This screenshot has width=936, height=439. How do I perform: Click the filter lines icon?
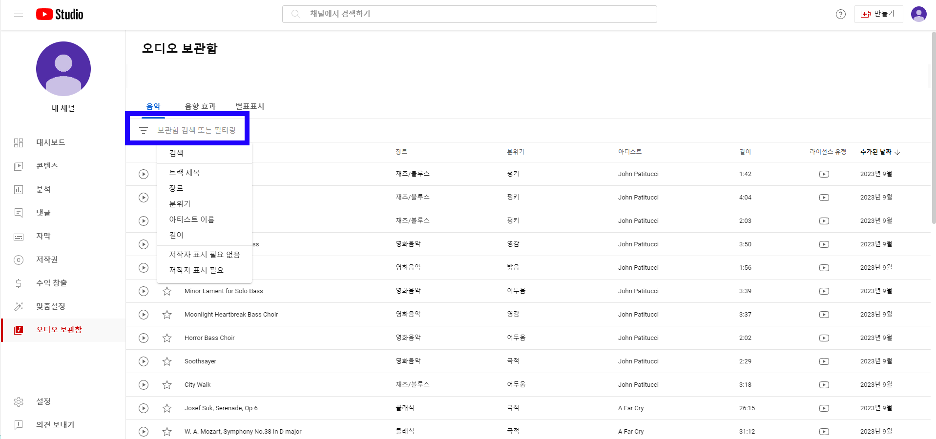(144, 130)
